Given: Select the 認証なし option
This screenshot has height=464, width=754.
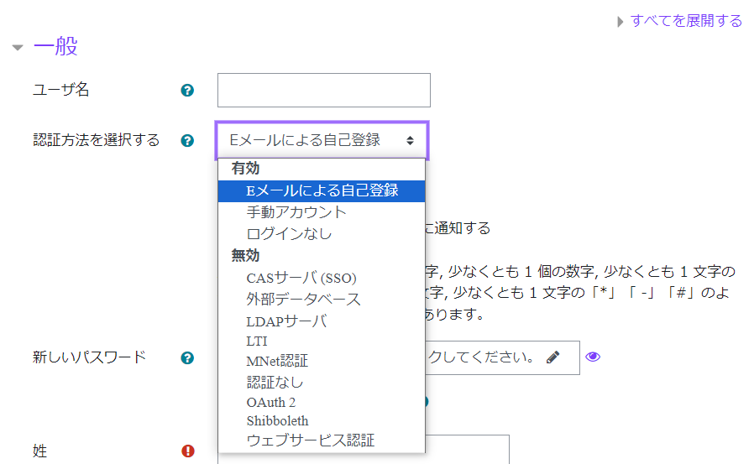Looking at the screenshot, I should pyautogui.click(x=322, y=382).
